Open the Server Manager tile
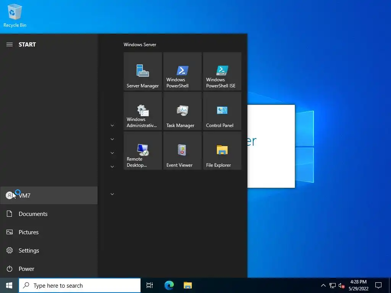391x293 pixels. [x=143, y=71]
